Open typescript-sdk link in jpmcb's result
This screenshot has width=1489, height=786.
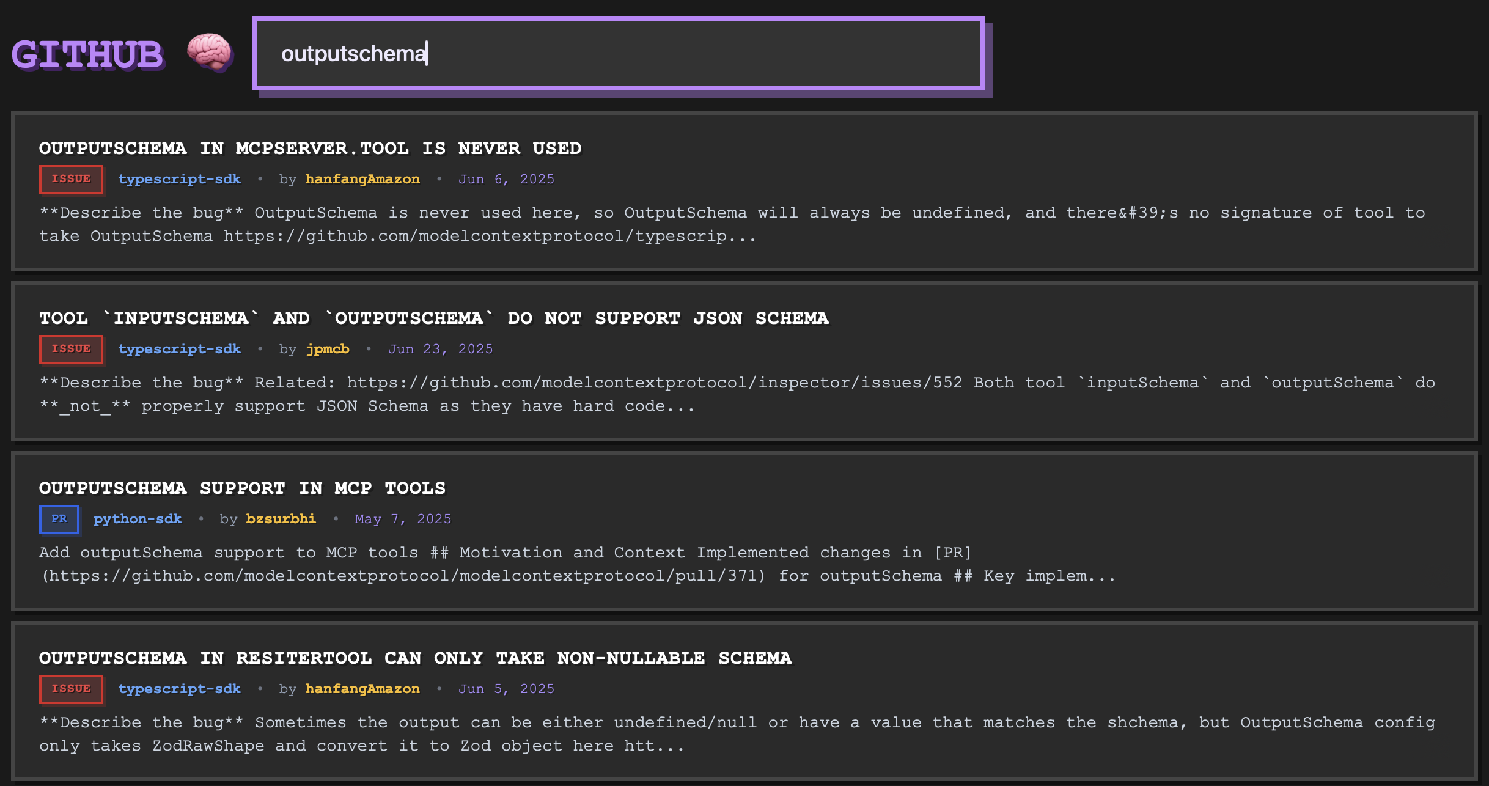[x=179, y=349]
